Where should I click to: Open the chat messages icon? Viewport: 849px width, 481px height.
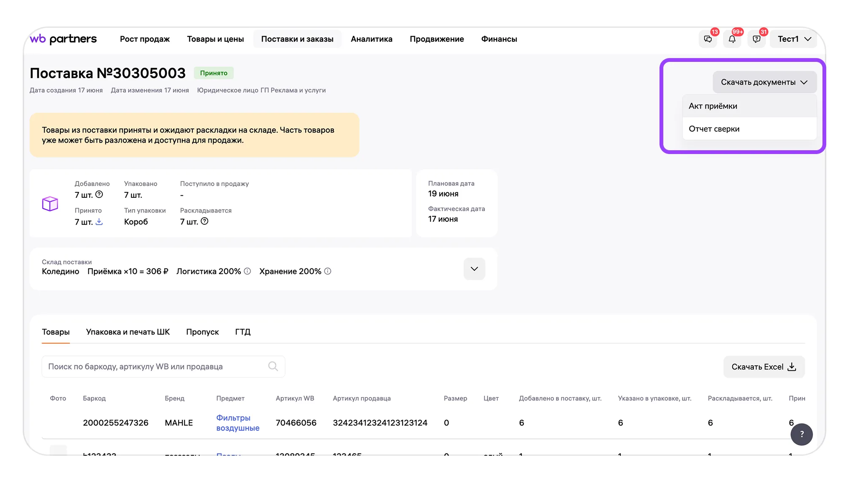click(x=708, y=39)
